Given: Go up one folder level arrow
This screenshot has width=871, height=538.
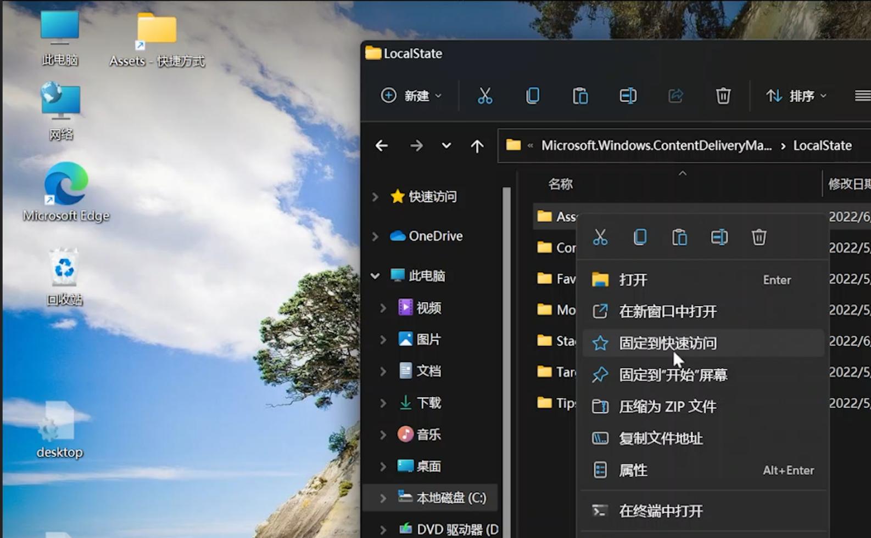Looking at the screenshot, I should pyautogui.click(x=477, y=146).
